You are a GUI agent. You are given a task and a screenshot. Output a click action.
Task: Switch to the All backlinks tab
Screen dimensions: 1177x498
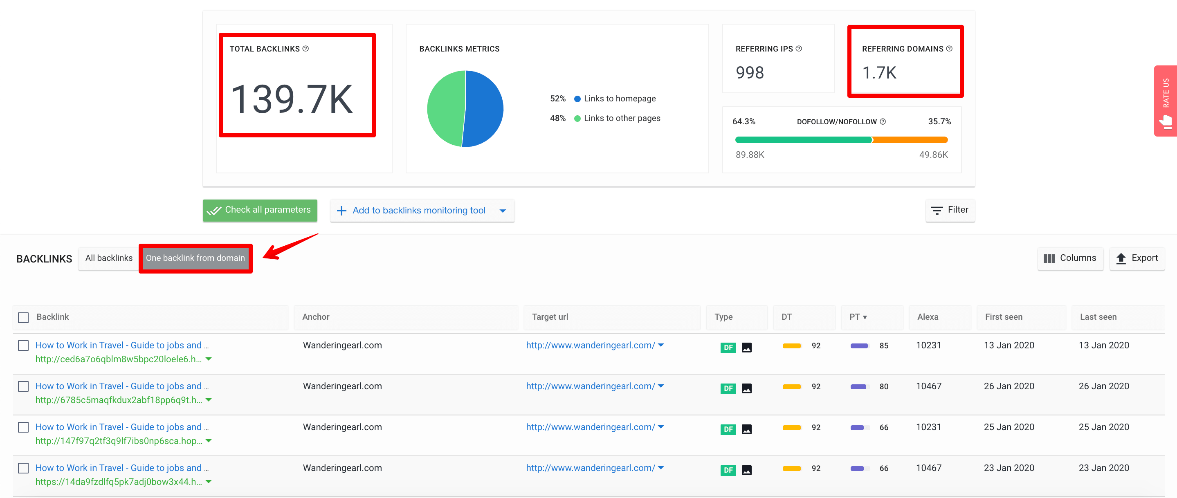pyautogui.click(x=108, y=258)
